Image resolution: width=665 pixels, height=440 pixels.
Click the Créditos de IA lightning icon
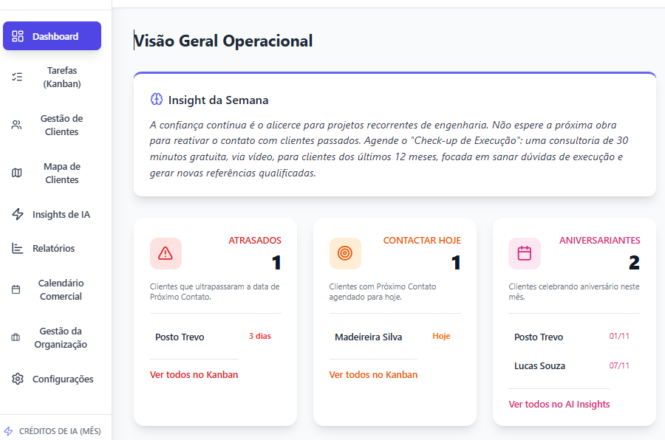click(16, 430)
